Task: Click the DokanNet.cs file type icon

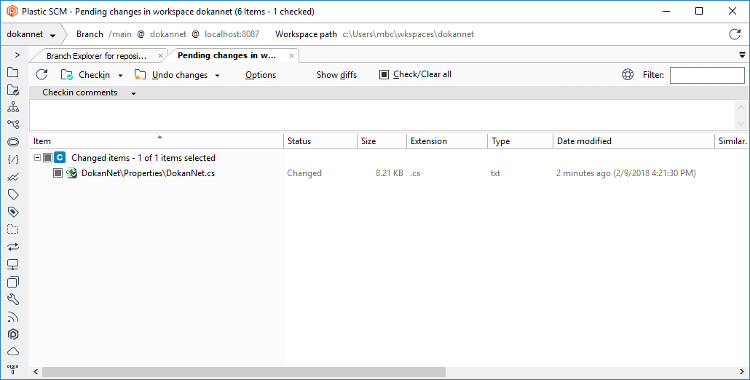Action: (x=72, y=173)
